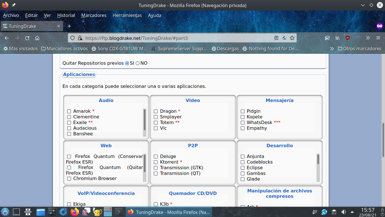Open Pidgin messenger icon in taskbar
The width and height of the screenshot is (385, 217).
click(86, 212)
